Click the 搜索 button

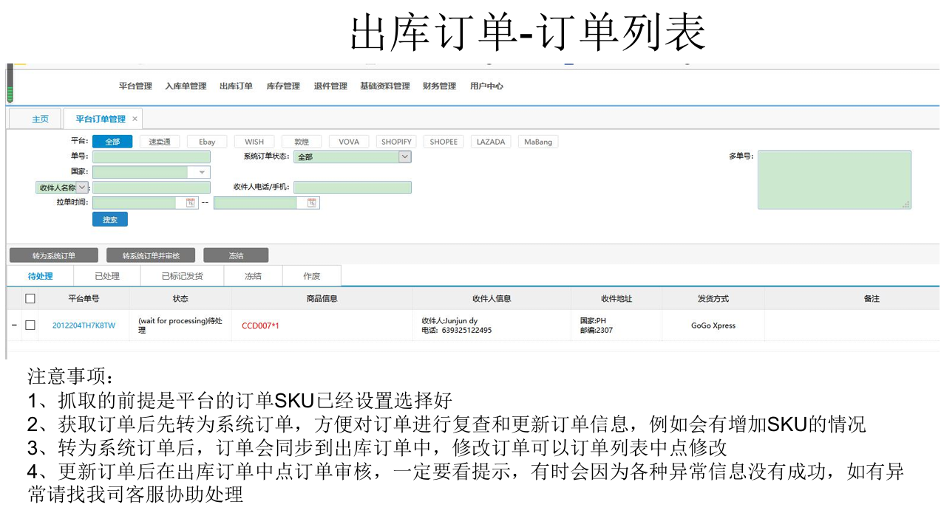(x=110, y=219)
